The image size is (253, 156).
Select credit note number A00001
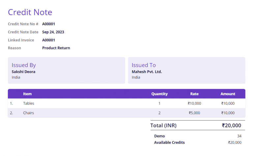click(x=48, y=24)
